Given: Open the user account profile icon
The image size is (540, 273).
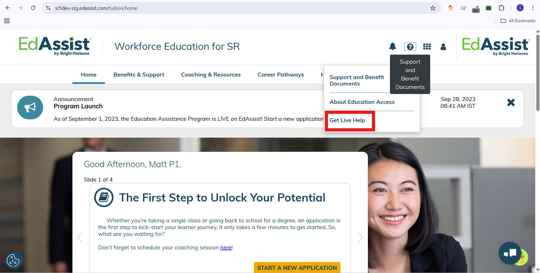Looking at the screenshot, I should click(x=443, y=47).
